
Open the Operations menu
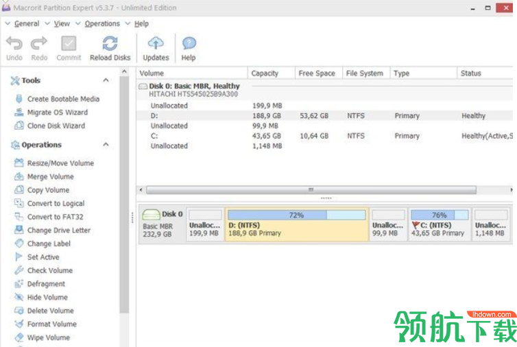click(x=102, y=24)
